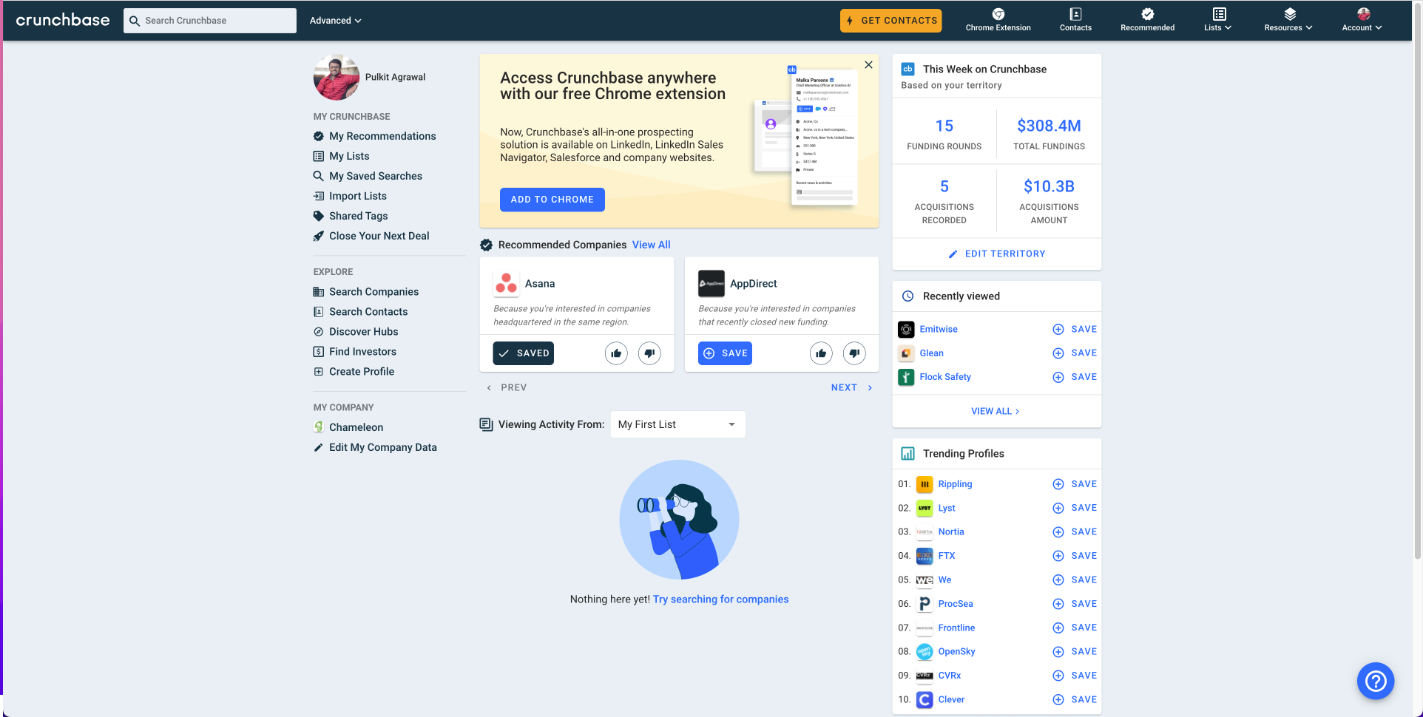
Task: Click the Clever logo icon
Action: click(x=925, y=699)
